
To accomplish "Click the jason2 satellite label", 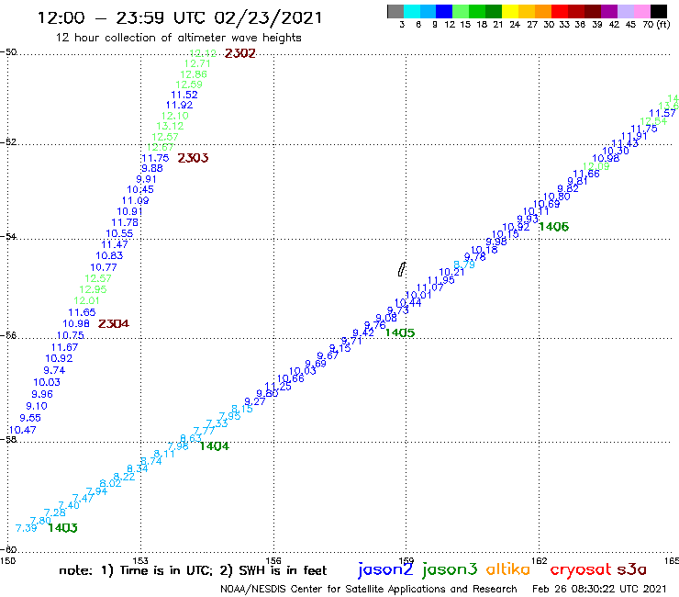I will click(385, 569).
